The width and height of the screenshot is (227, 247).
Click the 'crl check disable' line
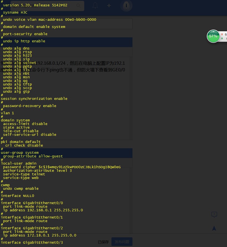pos(24,145)
